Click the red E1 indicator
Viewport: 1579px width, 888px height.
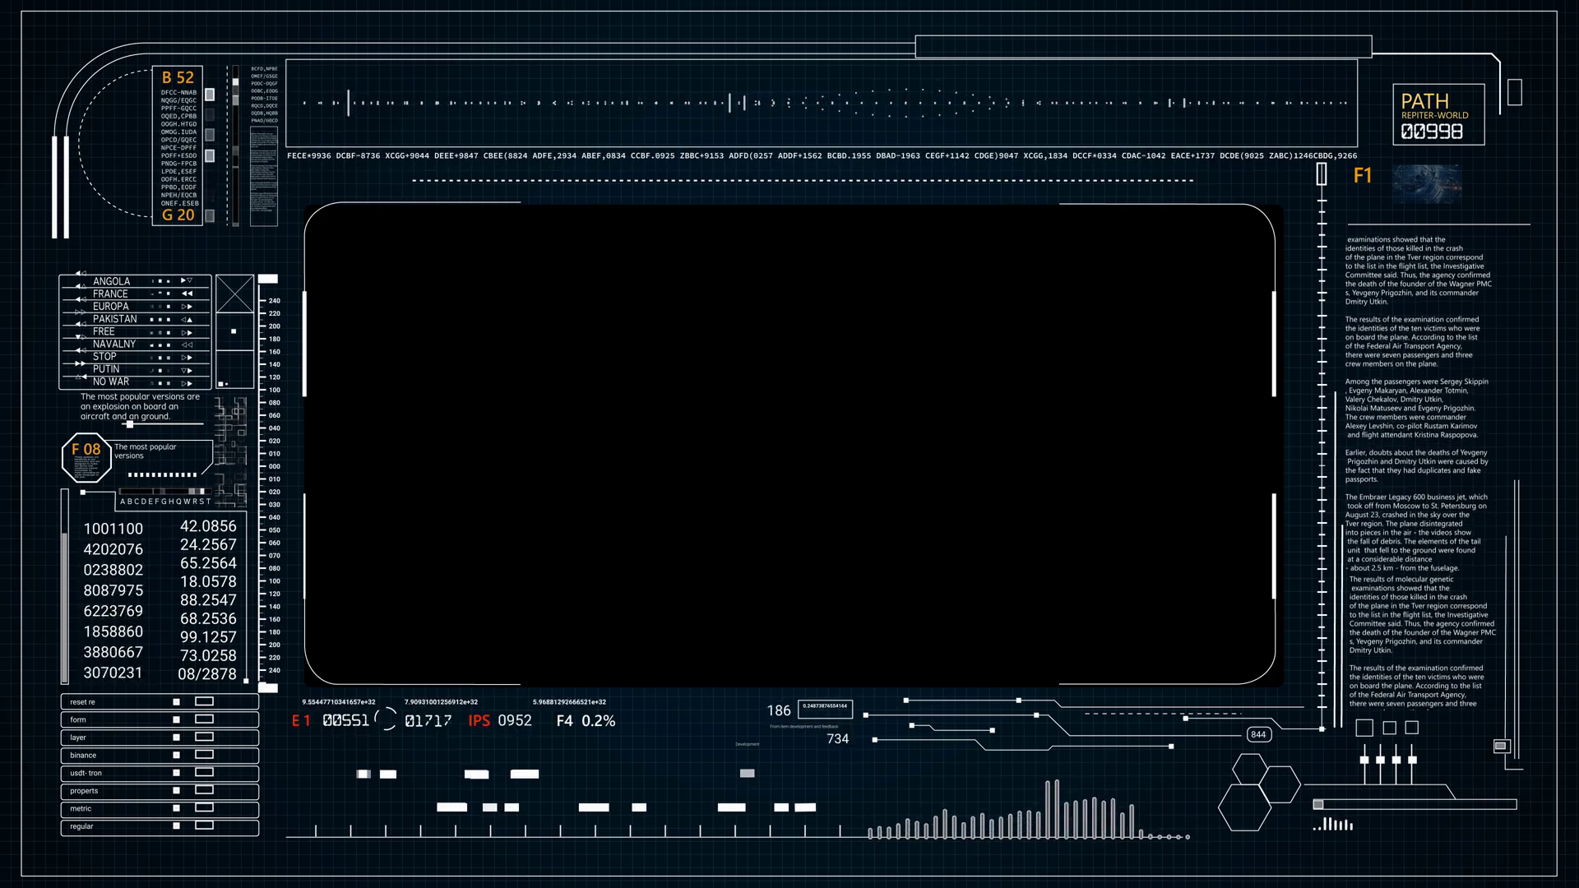click(x=301, y=720)
